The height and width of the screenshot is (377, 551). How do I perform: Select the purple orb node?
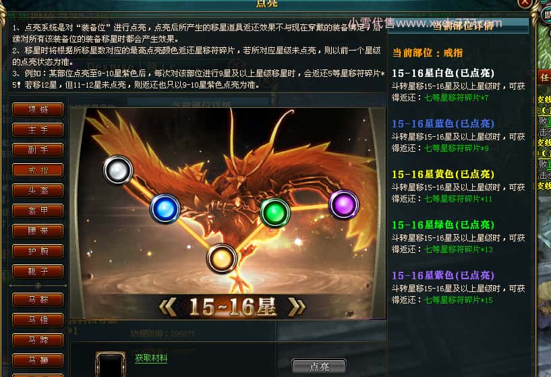click(x=344, y=204)
